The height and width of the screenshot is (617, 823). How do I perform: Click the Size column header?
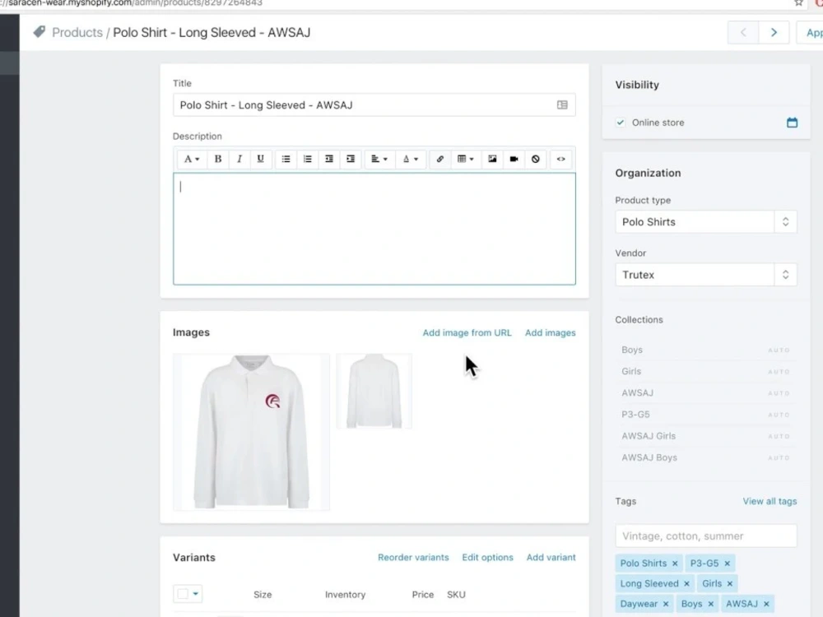[263, 595]
